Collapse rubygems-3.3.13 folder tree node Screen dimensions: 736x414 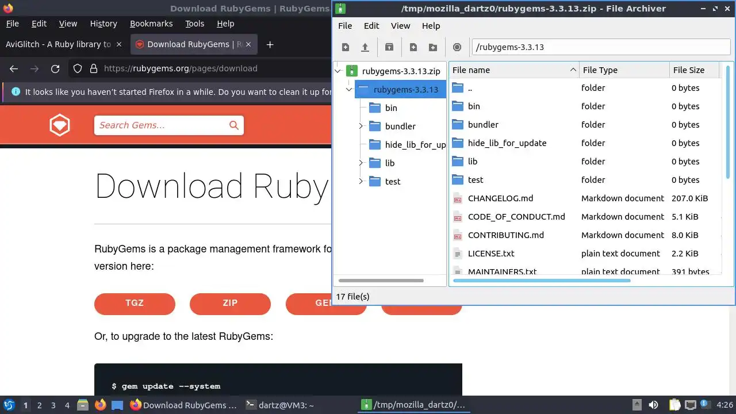(x=349, y=90)
